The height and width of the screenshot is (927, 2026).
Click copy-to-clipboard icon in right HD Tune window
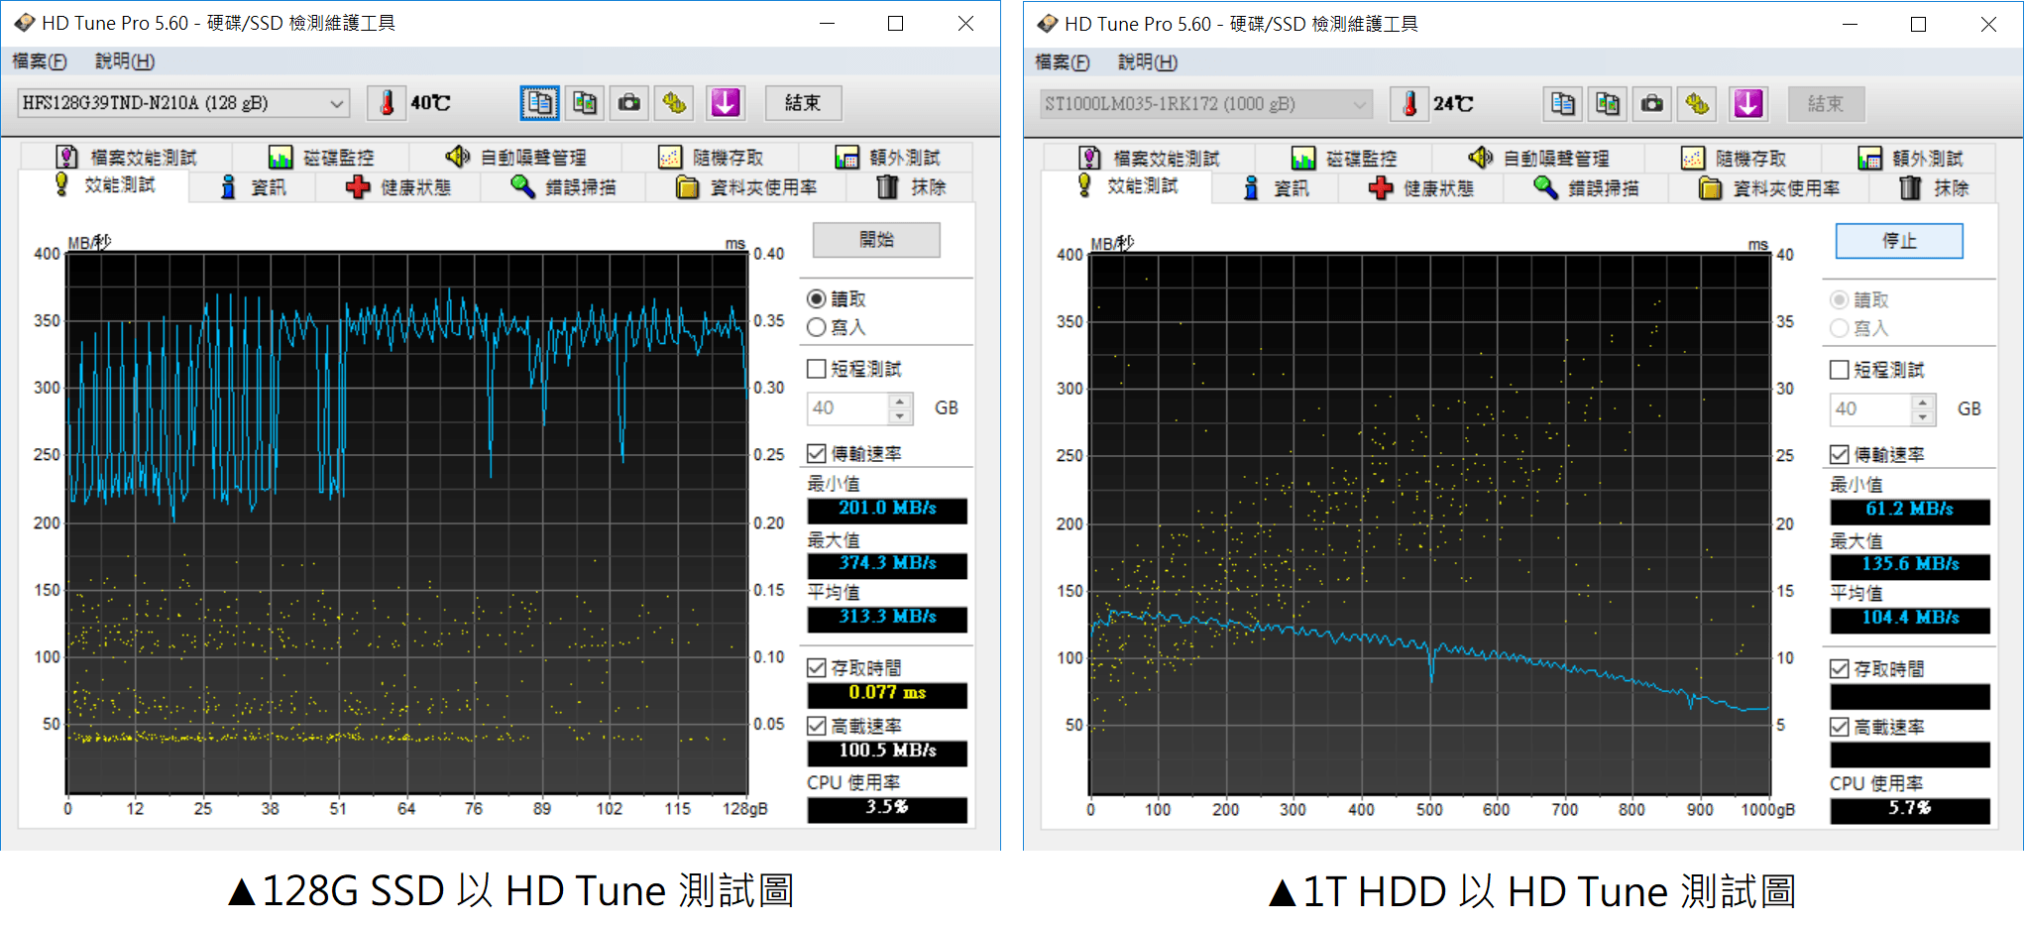pyautogui.click(x=1563, y=104)
